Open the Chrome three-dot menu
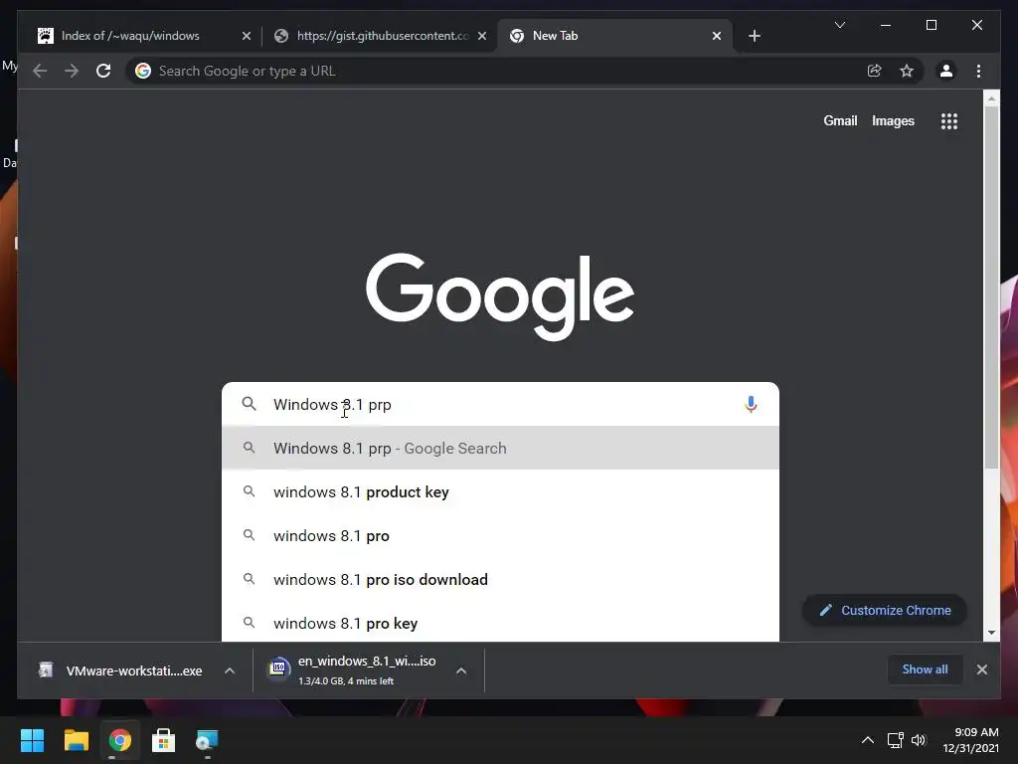 (x=978, y=71)
